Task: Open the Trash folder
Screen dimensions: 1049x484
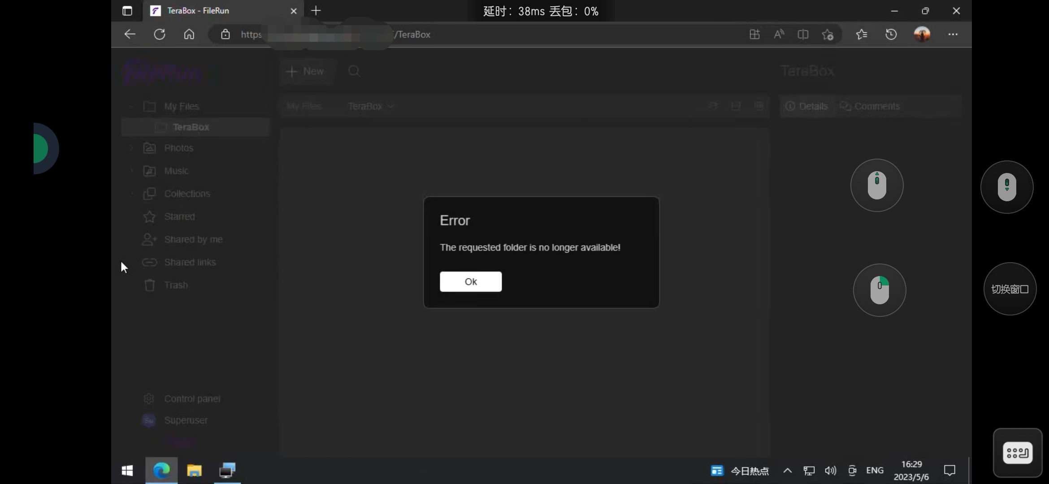Action: pyautogui.click(x=176, y=285)
